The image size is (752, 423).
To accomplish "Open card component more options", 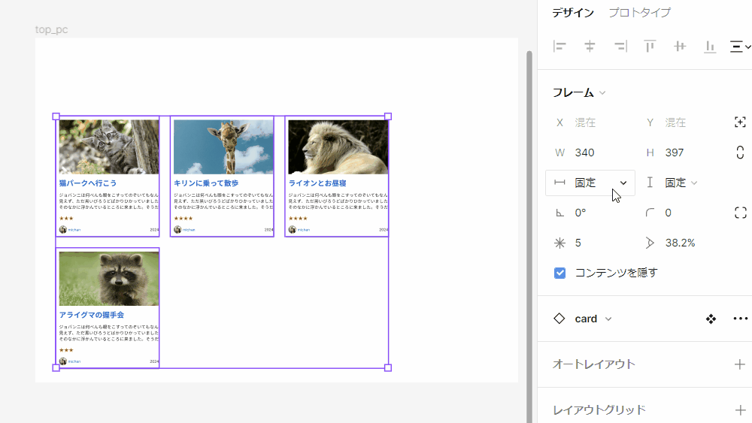I will click(x=741, y=319).
